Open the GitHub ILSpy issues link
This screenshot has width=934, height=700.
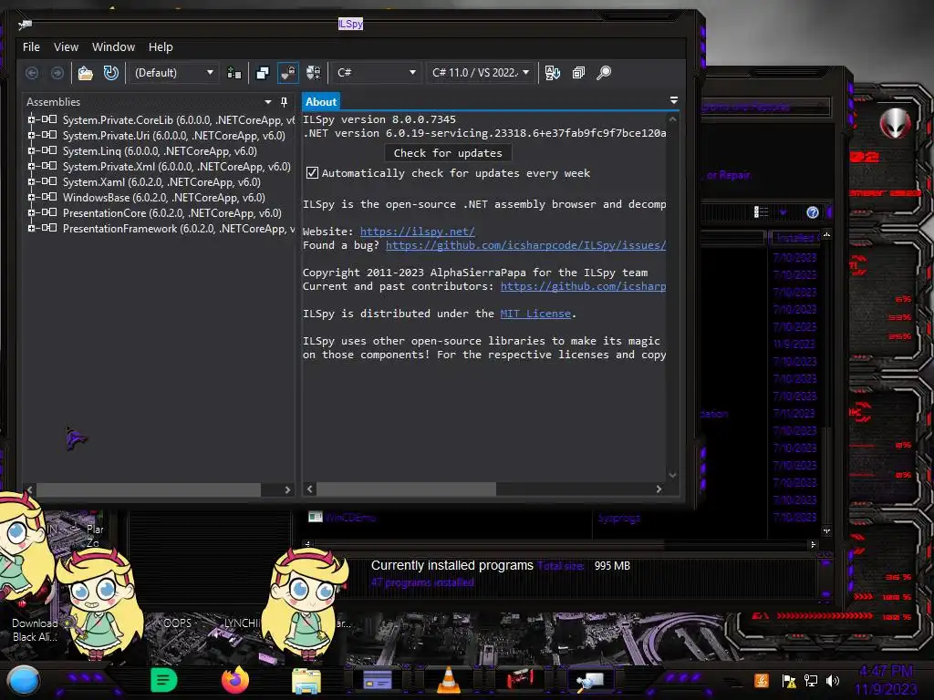click(x=526, y=245)
